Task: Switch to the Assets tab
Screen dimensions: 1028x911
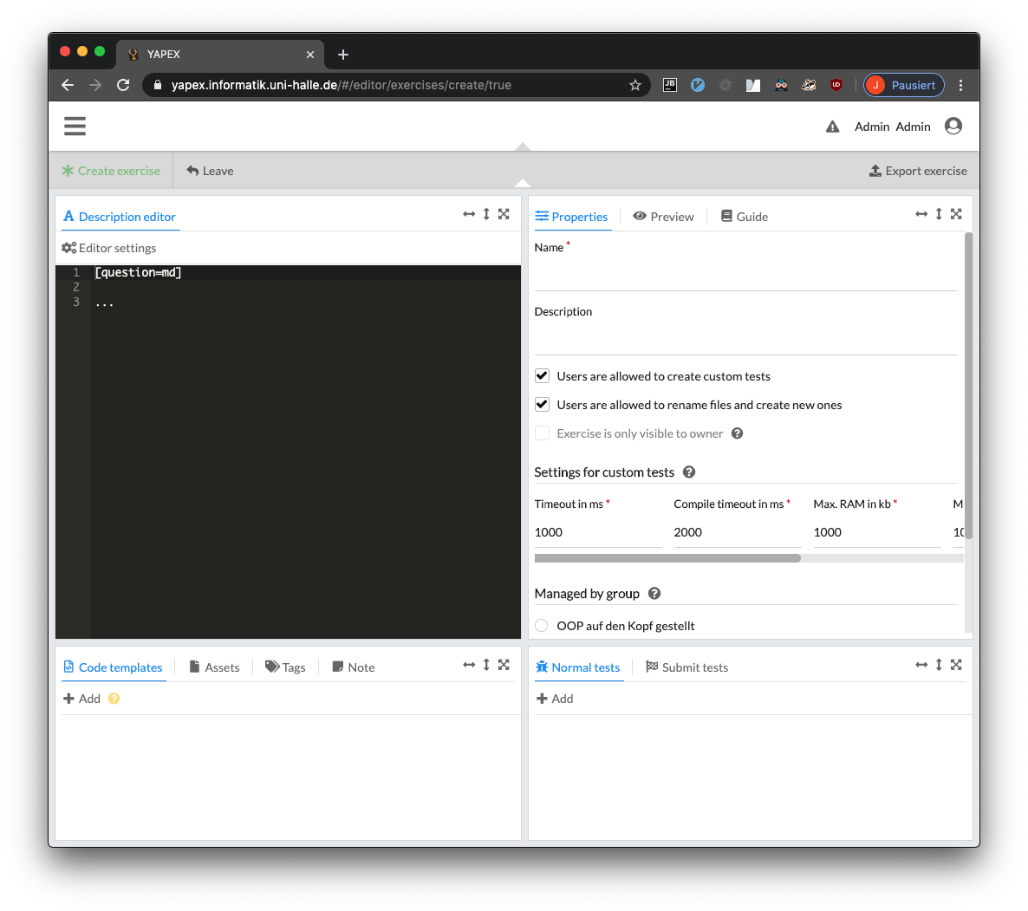Action: point(214,667)
